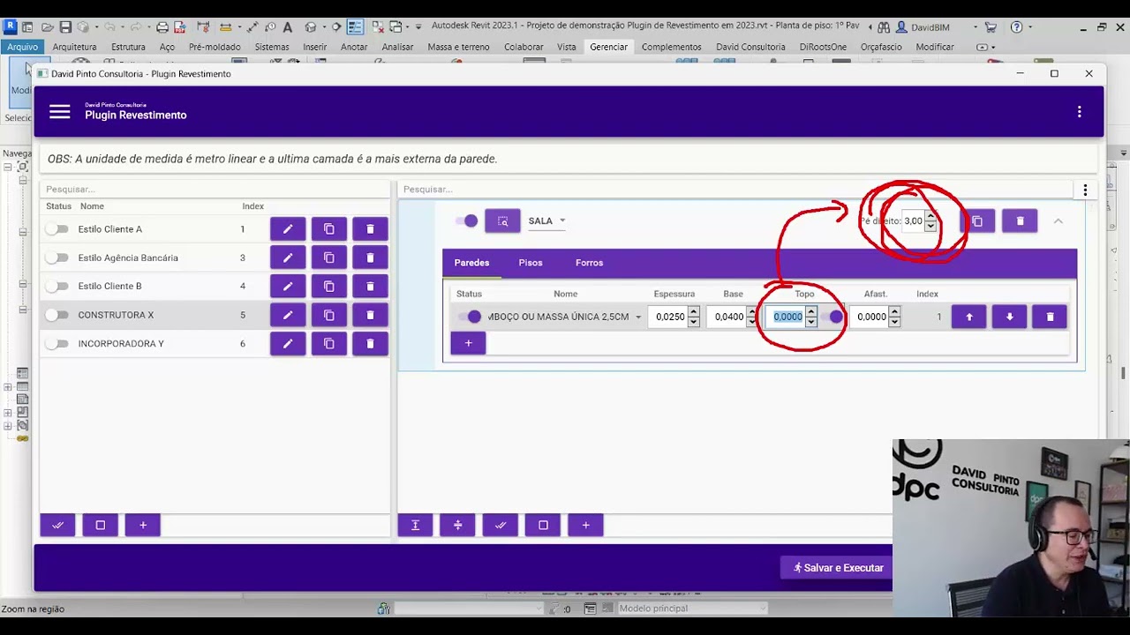
Task: Open the plugin hamburger menu
Action: (x=59, y=112)
